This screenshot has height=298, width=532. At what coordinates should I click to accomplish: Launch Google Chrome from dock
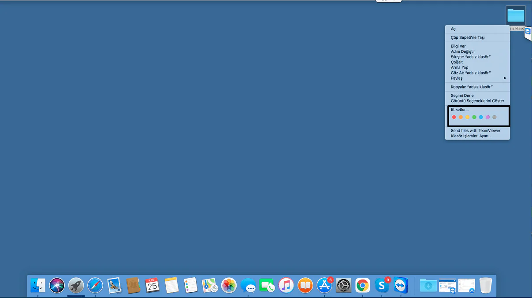[363, 285]
